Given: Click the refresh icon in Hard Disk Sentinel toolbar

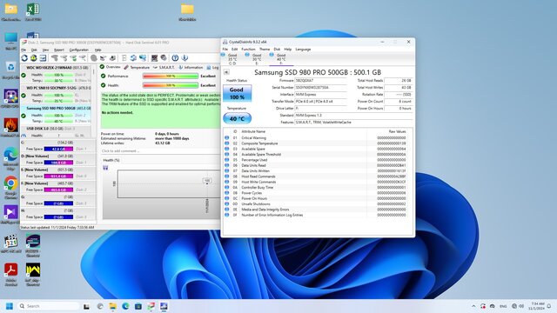Looking at the screenshot, I should (24, 58).
